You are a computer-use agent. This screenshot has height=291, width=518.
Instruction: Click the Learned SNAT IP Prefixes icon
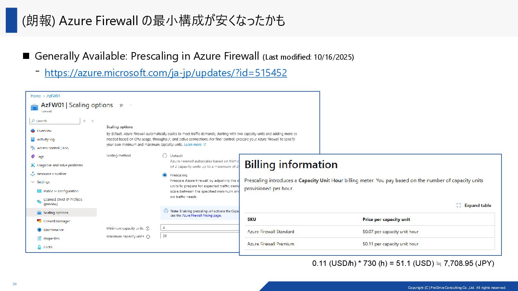tap(40, 202)
